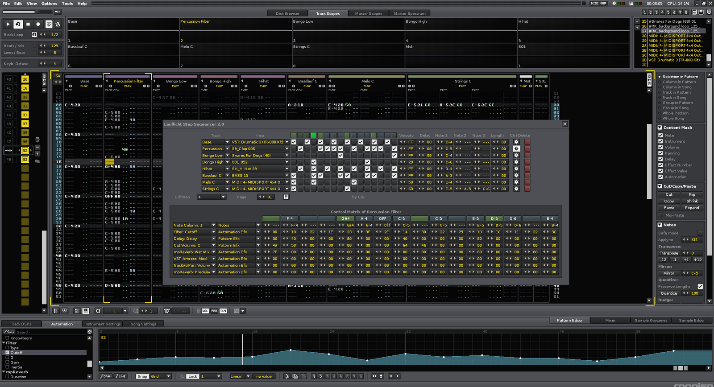This screenshot has height=387, width=714.
Task: Stop playback with the Stop button
Action: (28, 24)
